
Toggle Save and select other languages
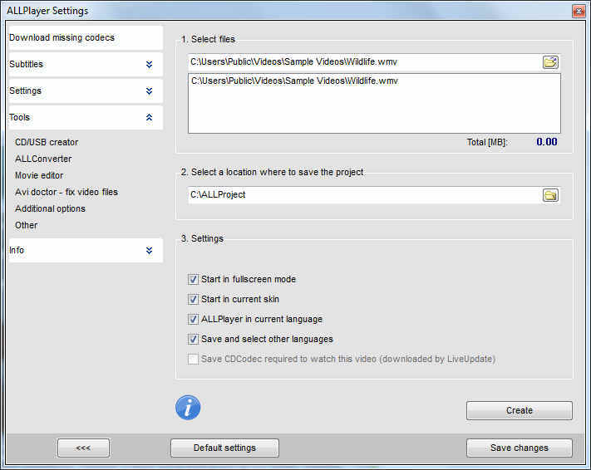click(194, 339)
